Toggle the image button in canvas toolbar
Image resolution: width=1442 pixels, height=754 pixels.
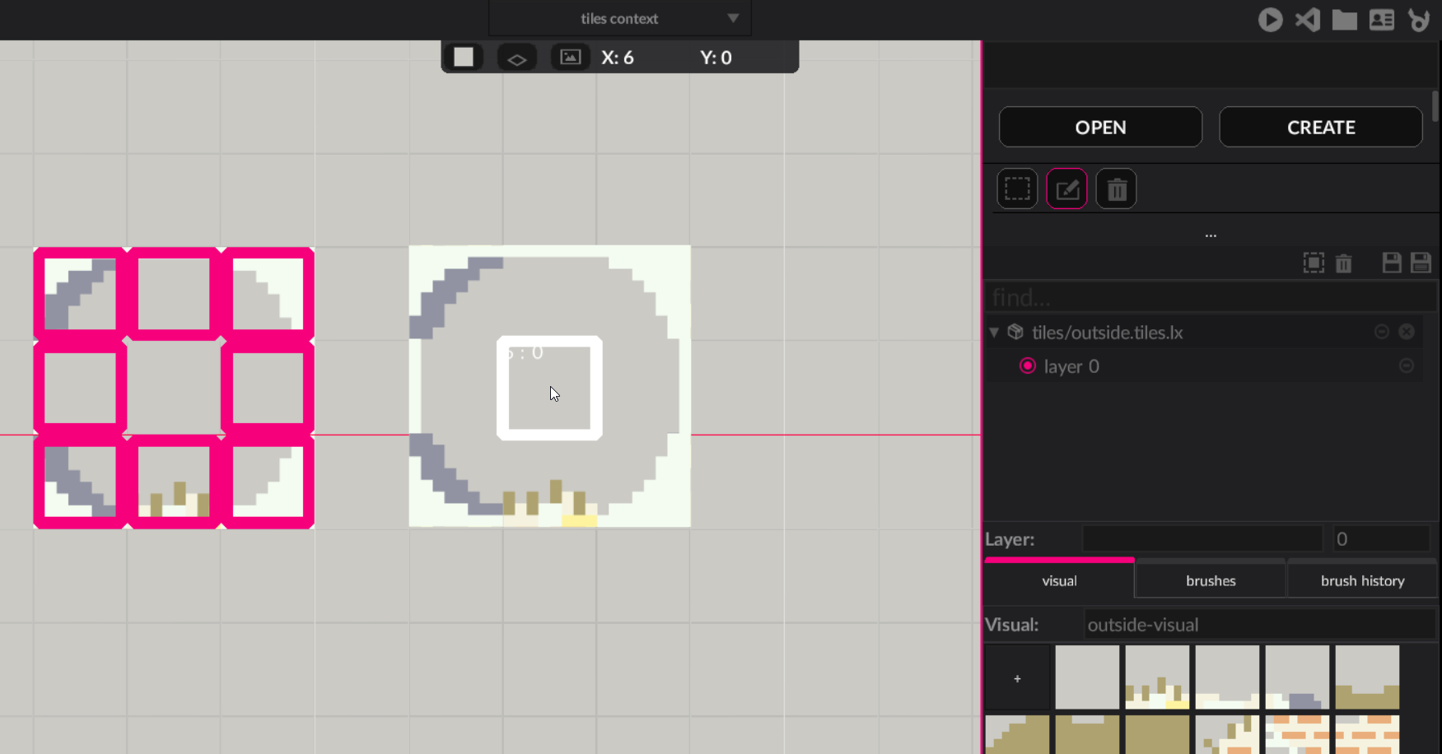pyautogui.click(x=570, y=57)
